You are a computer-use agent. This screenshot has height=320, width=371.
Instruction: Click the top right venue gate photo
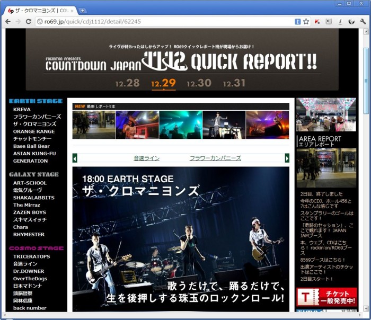326,114
